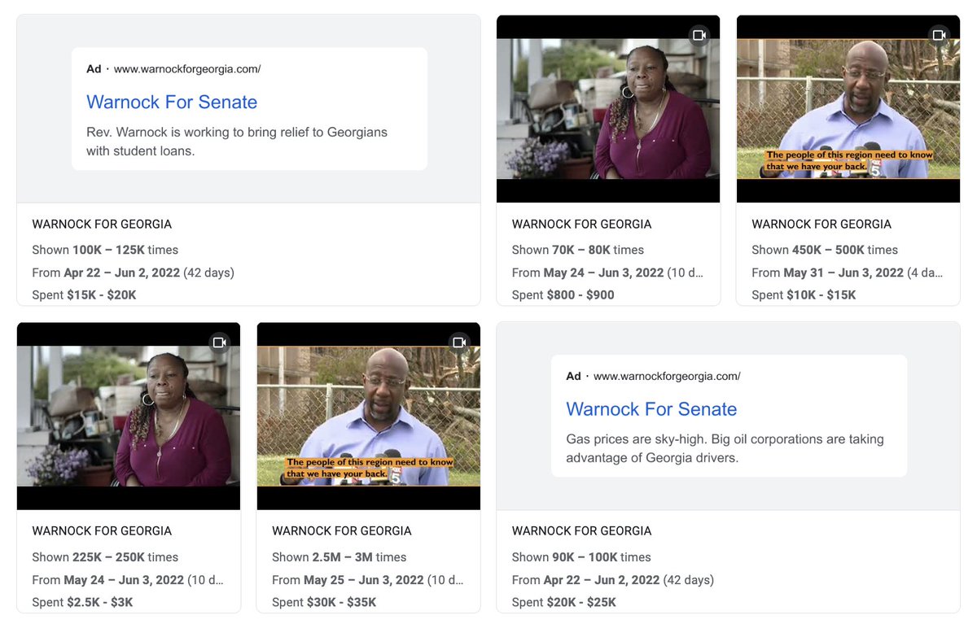Click date range above 'Spent $800 - $900'

tap(608, 273)
